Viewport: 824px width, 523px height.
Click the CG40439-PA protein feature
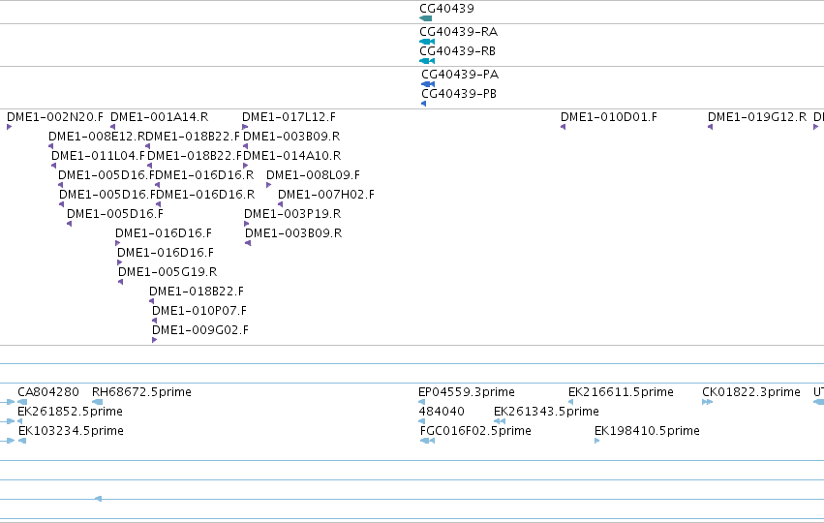[428, 84]
